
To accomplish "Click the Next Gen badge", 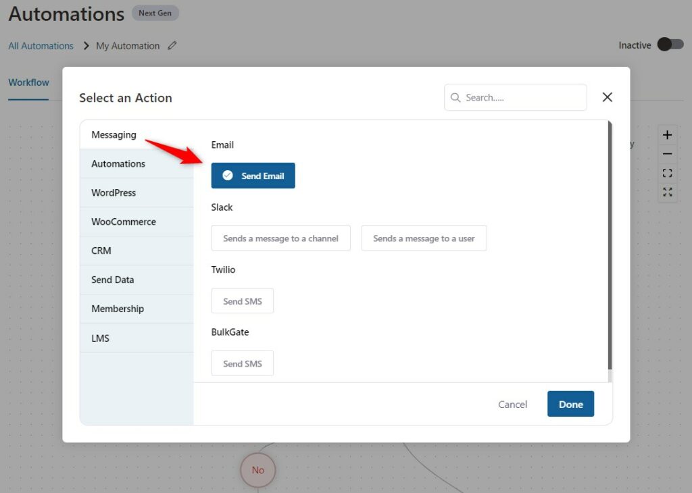I will click(155, 14).
